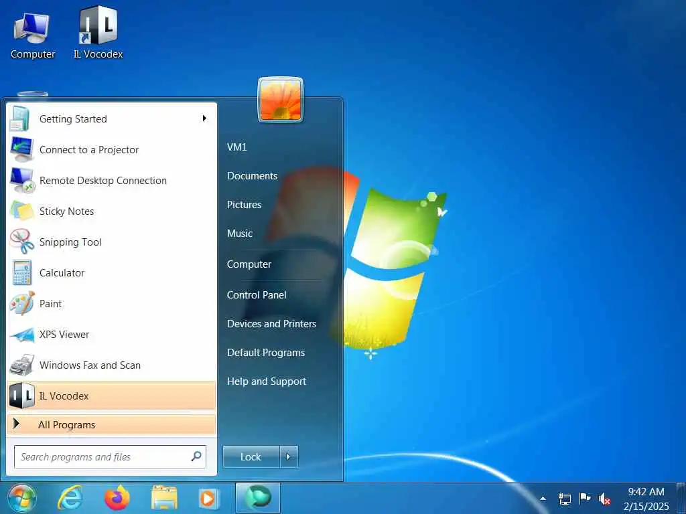Select the Paint label
This screenshot has height=514, width=686.
coord(50,304)
